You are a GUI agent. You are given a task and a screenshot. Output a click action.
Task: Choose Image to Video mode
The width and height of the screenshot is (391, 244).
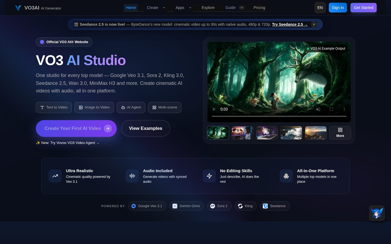pyautogui.click(x=94, y=107)
